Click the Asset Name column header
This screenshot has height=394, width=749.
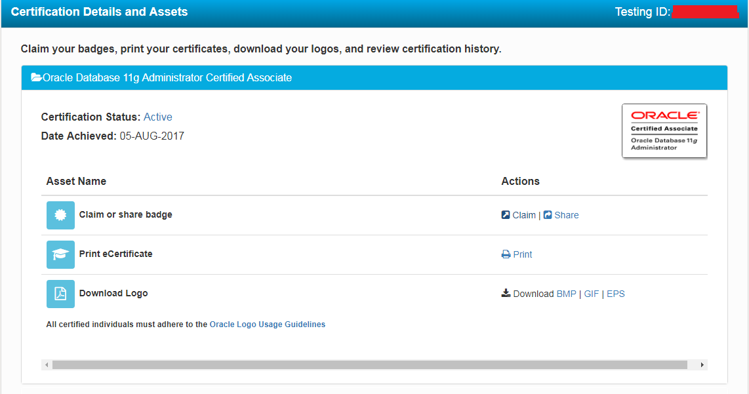coord(77,181)
